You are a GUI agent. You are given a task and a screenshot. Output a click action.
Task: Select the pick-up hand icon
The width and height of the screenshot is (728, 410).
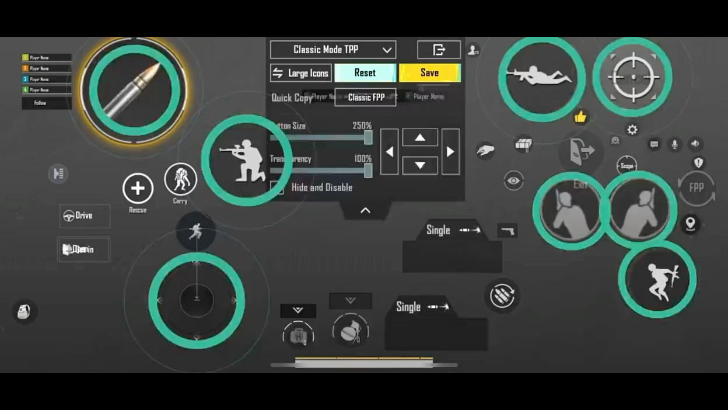[485, 151]
